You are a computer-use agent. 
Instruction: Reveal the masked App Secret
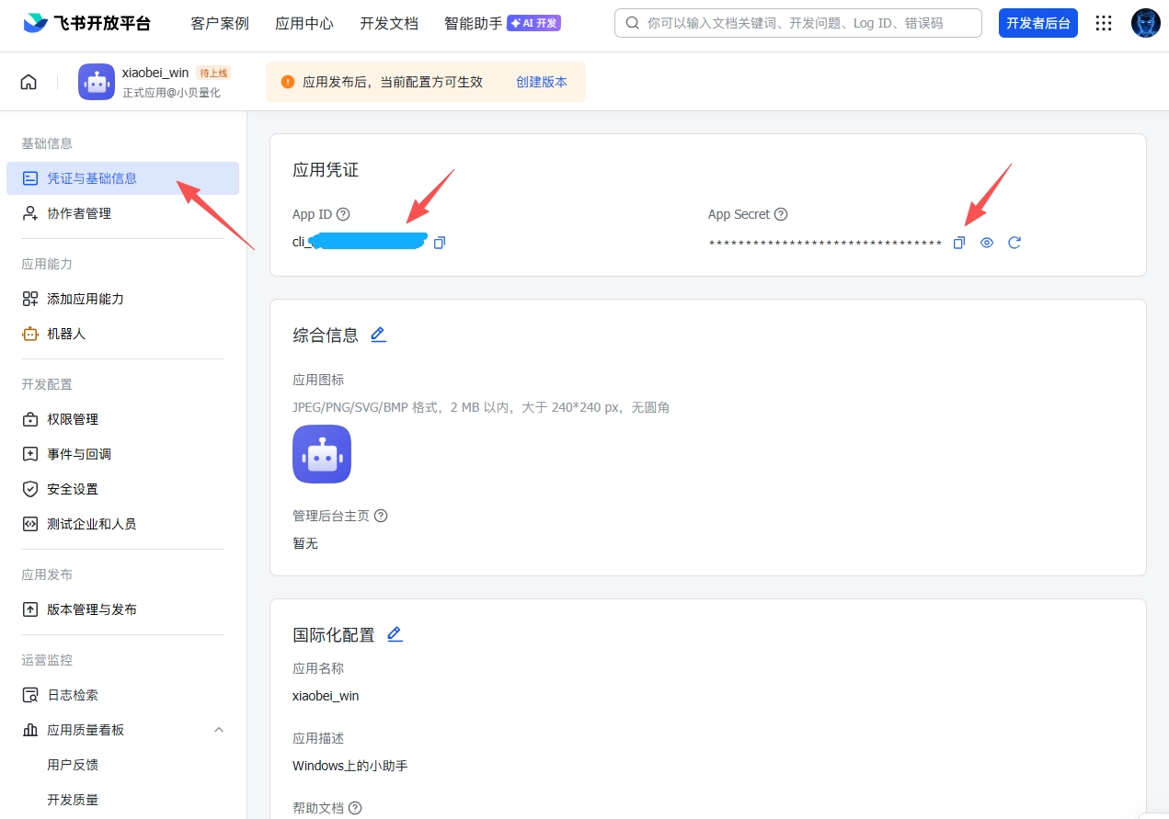pos(986,242)
